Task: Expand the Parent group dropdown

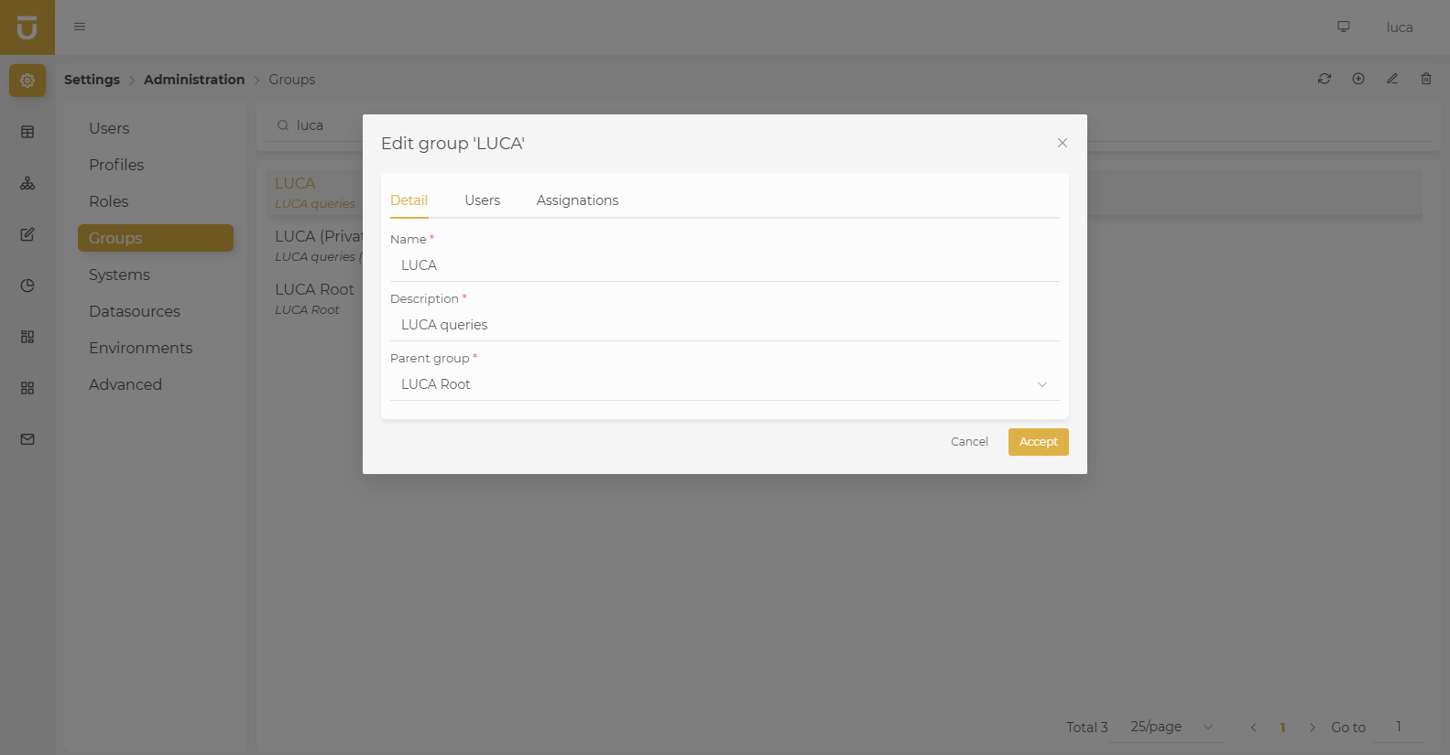Action: [x=1041, y=384]
